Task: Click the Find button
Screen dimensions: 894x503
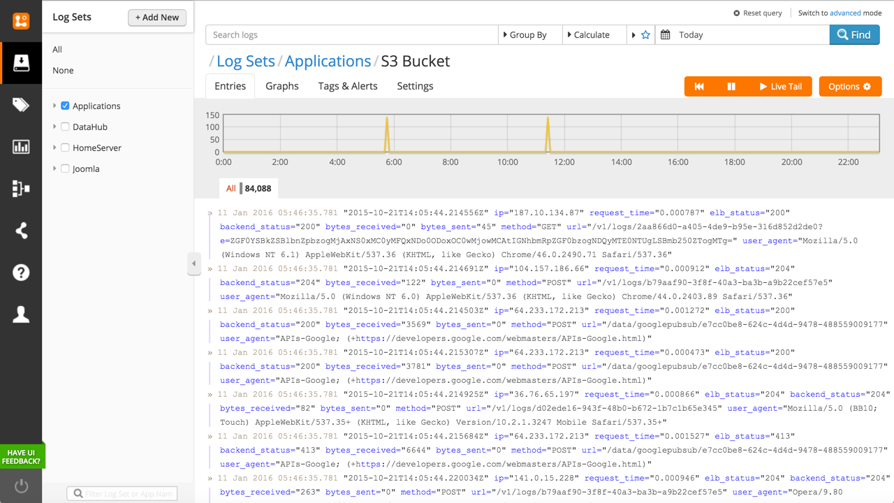Action: pyautogui.click(x=854, y=35)
